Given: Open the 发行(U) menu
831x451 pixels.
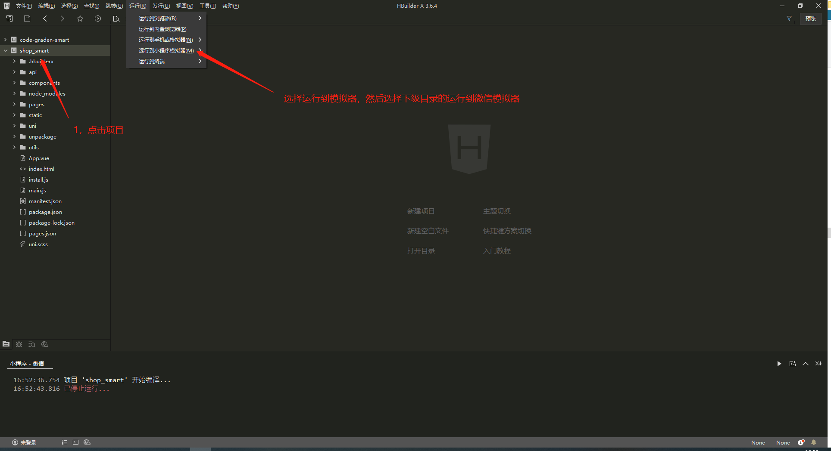Looking at the screenshot, I should (x=161, y=6).
